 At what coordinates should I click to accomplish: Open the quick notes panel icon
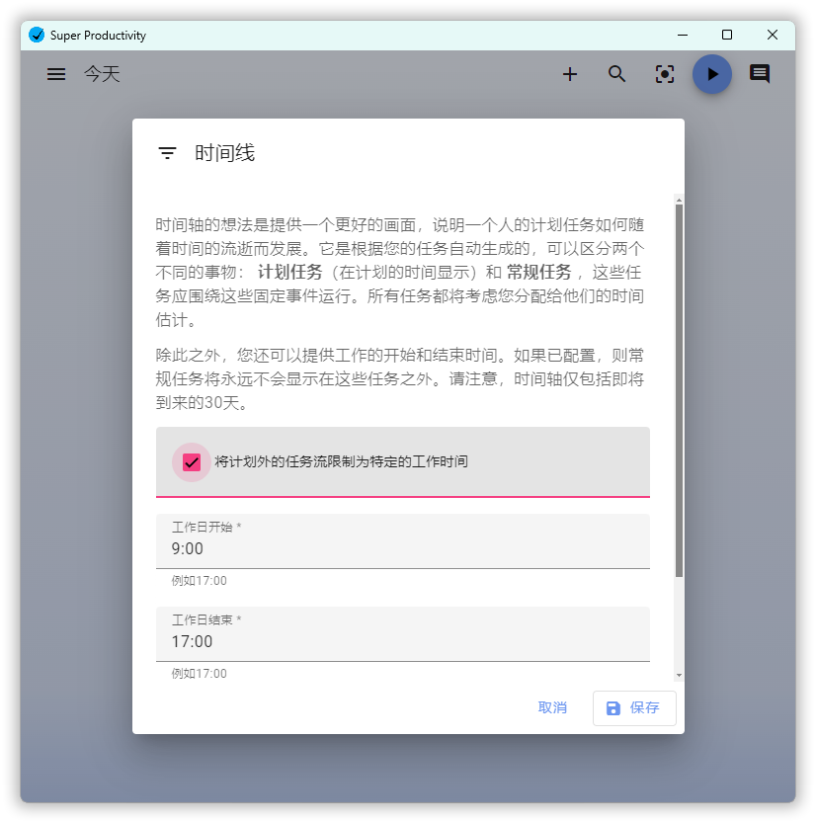[759, 74]
